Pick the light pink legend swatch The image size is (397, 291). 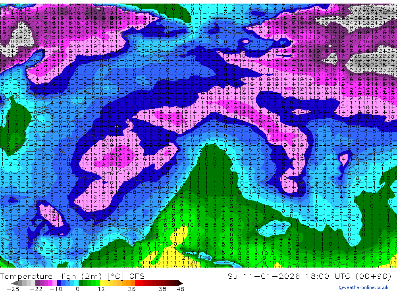pyautogui.click(x=54, y=283)
